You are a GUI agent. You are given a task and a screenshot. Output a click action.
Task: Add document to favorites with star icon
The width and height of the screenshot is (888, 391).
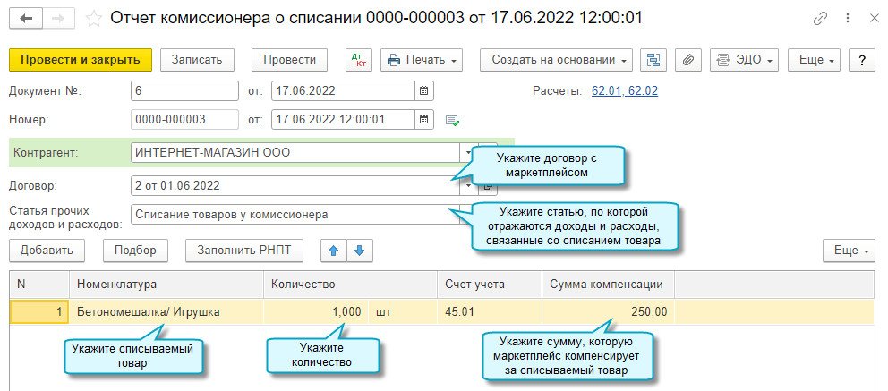(93, 19)
